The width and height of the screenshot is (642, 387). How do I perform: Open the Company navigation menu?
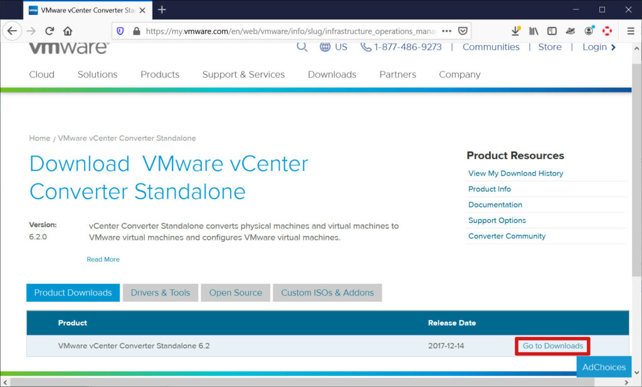460,75
